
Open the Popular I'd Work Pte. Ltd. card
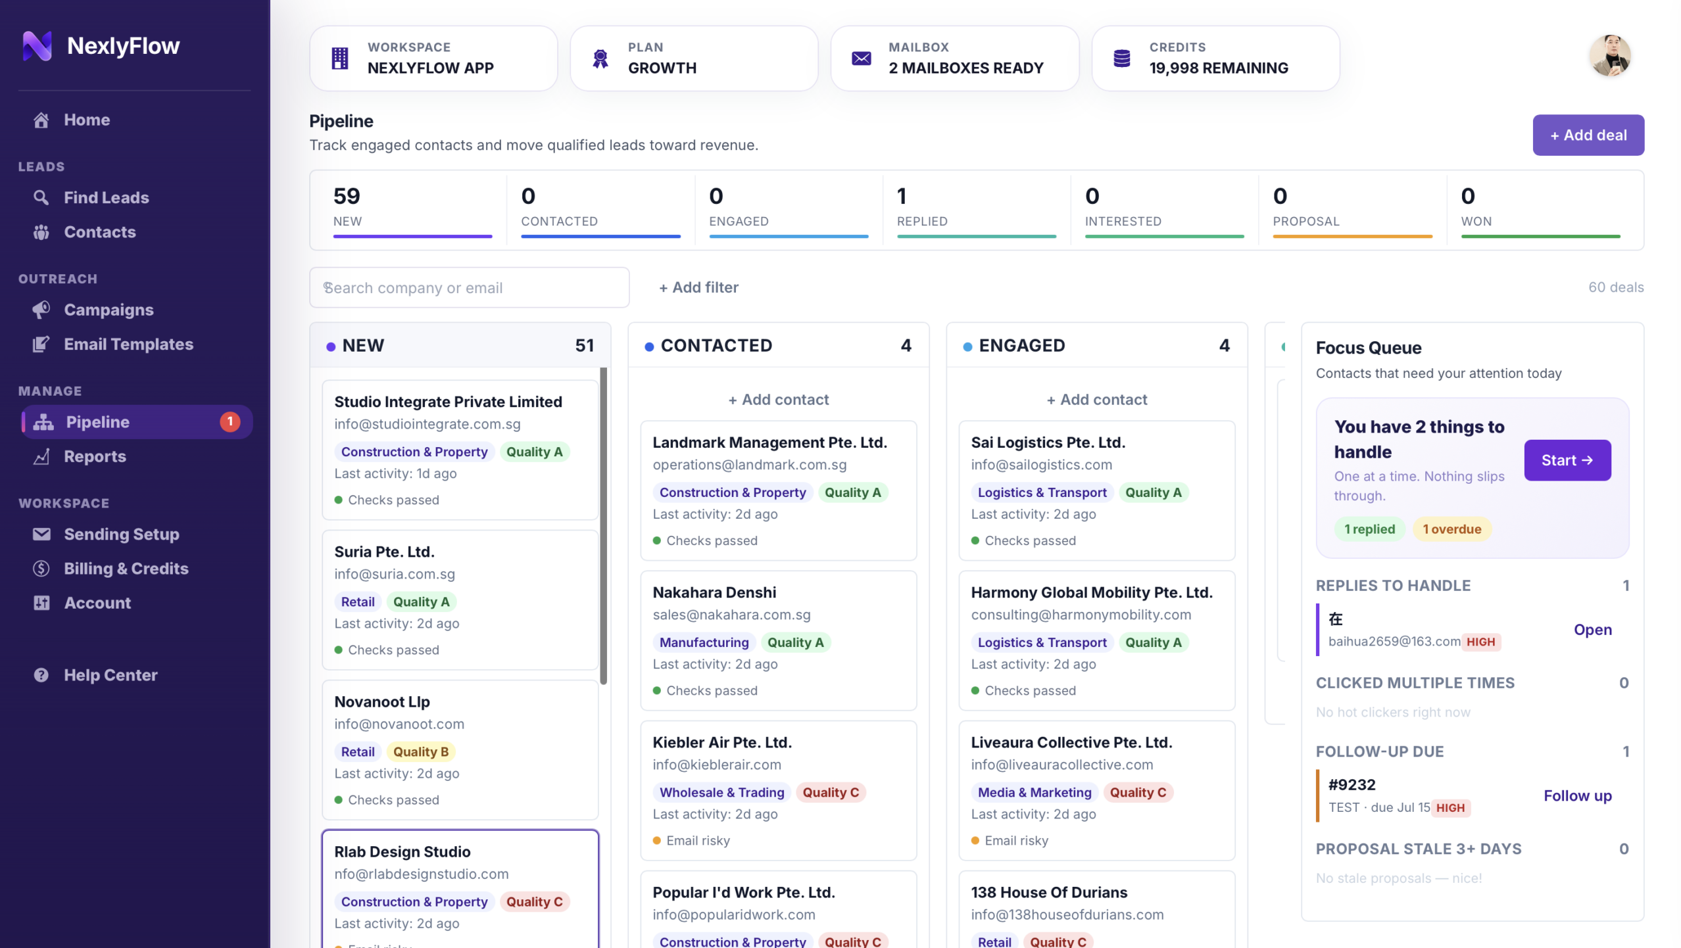[x=778, y=909]
